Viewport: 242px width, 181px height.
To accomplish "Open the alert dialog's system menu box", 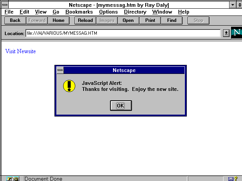I will coord(60,71).
